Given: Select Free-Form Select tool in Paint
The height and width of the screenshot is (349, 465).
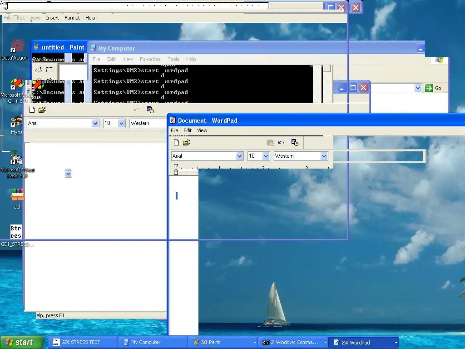Looking at the screenshot, I should coord(39,70).
